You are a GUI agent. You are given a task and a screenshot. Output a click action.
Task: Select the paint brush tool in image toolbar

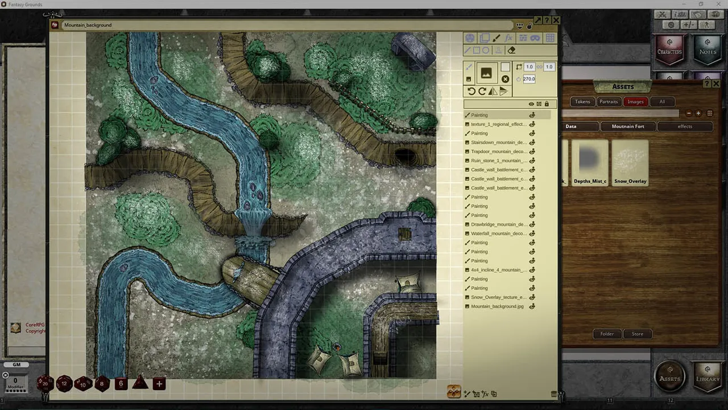pyautogui.click(x=496, y=38)
